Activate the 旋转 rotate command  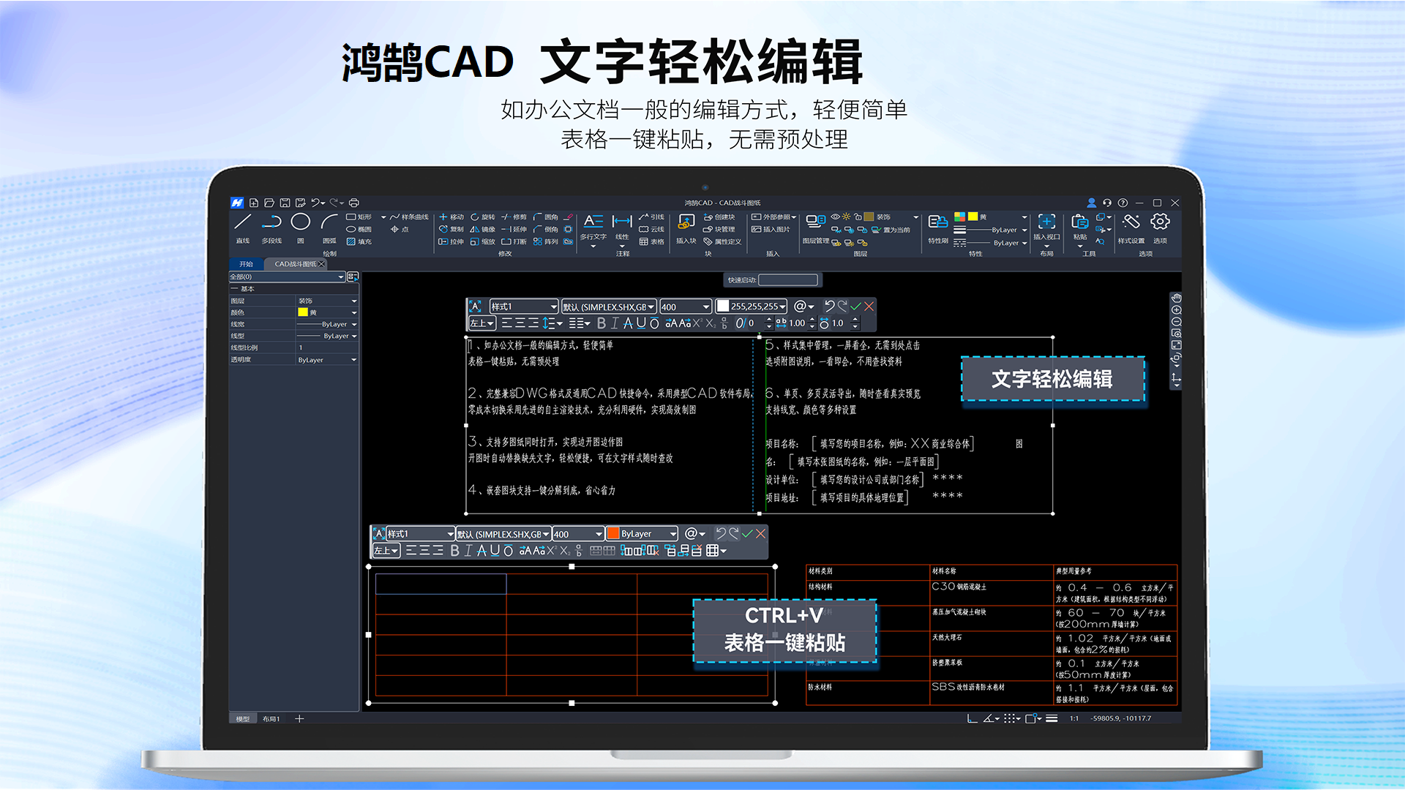pyautogui.click(x=483, y=217)
